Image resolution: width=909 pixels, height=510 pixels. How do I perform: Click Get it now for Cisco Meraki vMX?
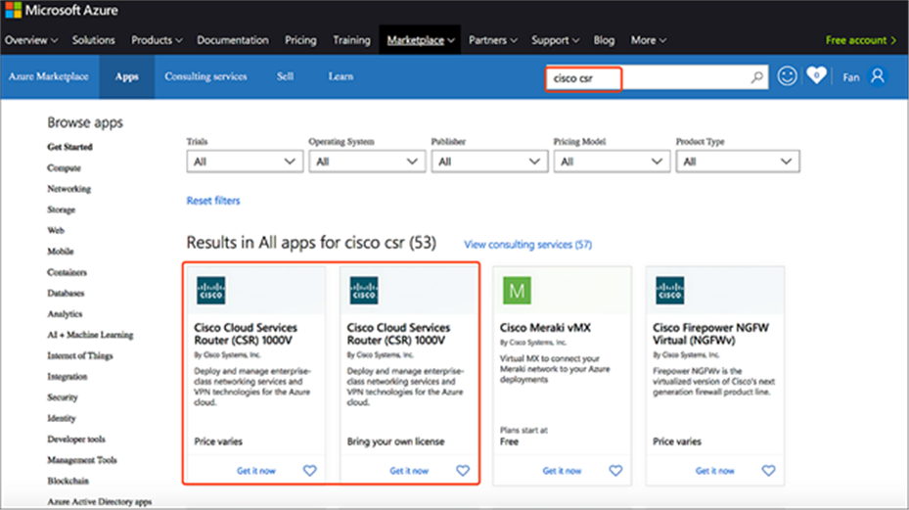click(x=562, y=471)
